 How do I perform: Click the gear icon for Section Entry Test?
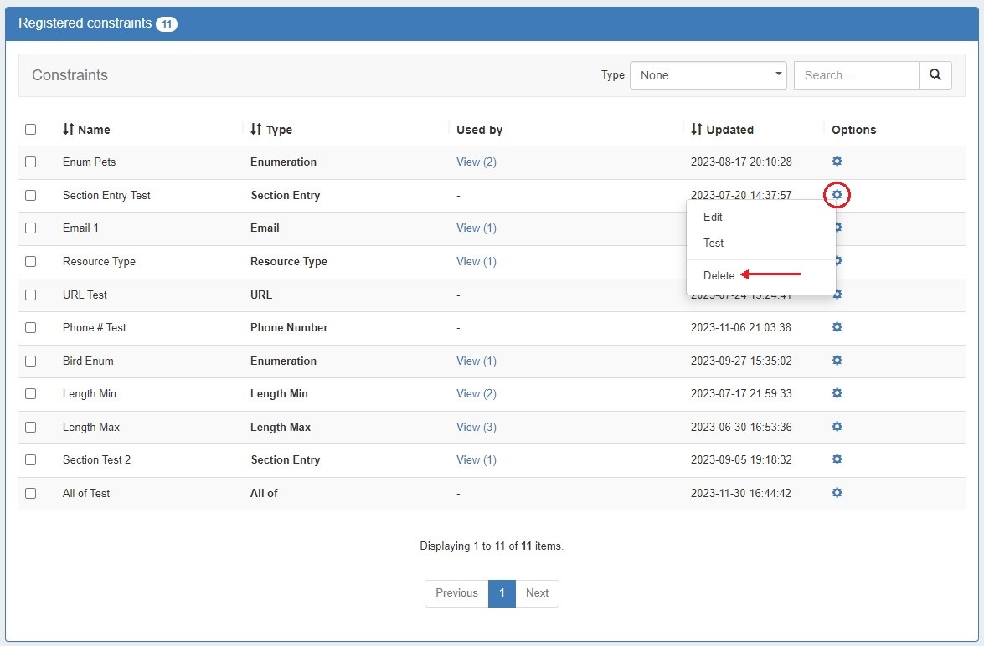[x=837, y=195]
